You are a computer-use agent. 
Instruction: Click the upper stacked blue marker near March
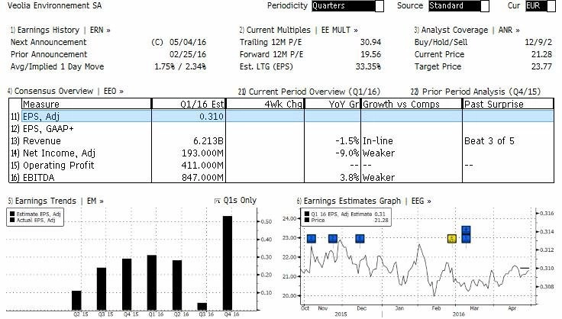coord(466,230)
